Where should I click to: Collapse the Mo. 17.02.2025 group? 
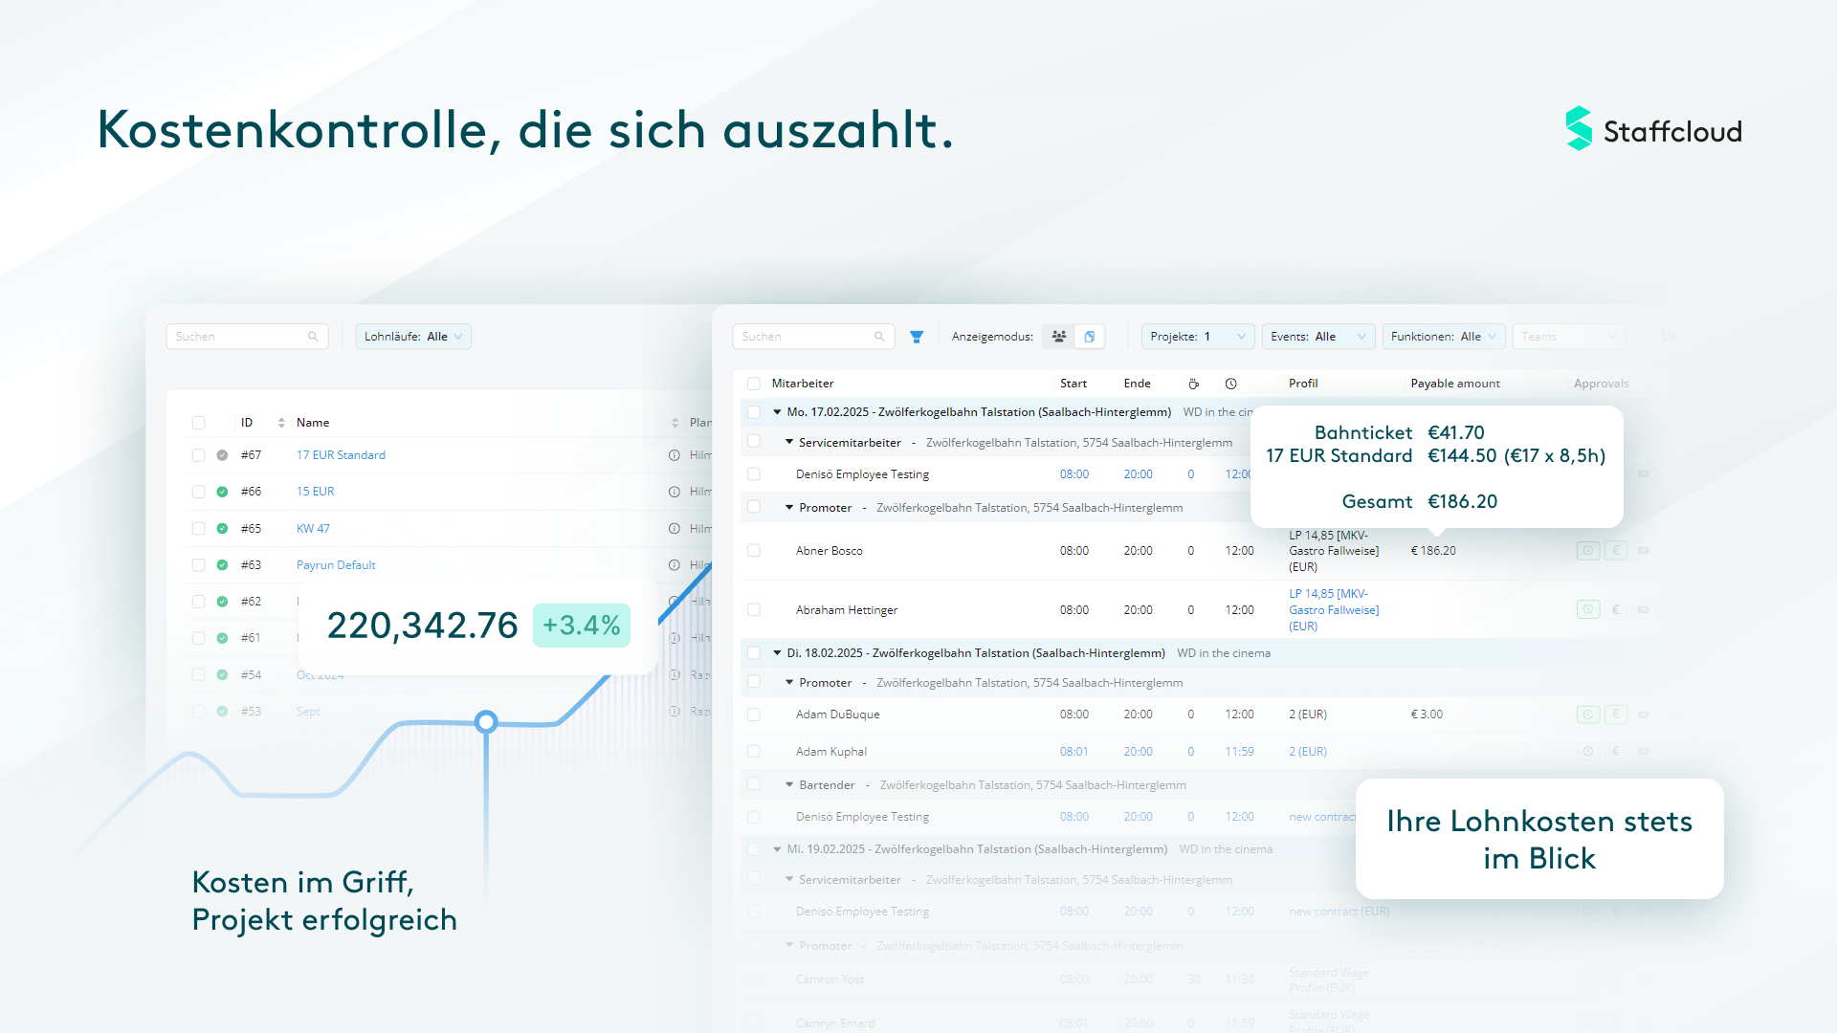click(x=777, y=412)
